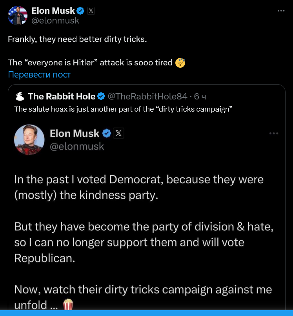Click The Rabbit Hole's rabbit avatar icon
This screenshot has width=293, height=316.
click(19, 96)
